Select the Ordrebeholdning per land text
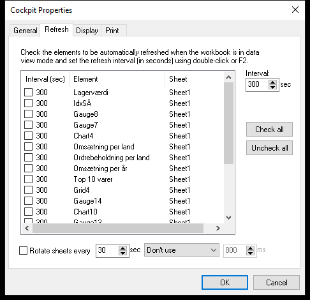The height and width of the screenshot is (300, 310). [x=112, y=158]
